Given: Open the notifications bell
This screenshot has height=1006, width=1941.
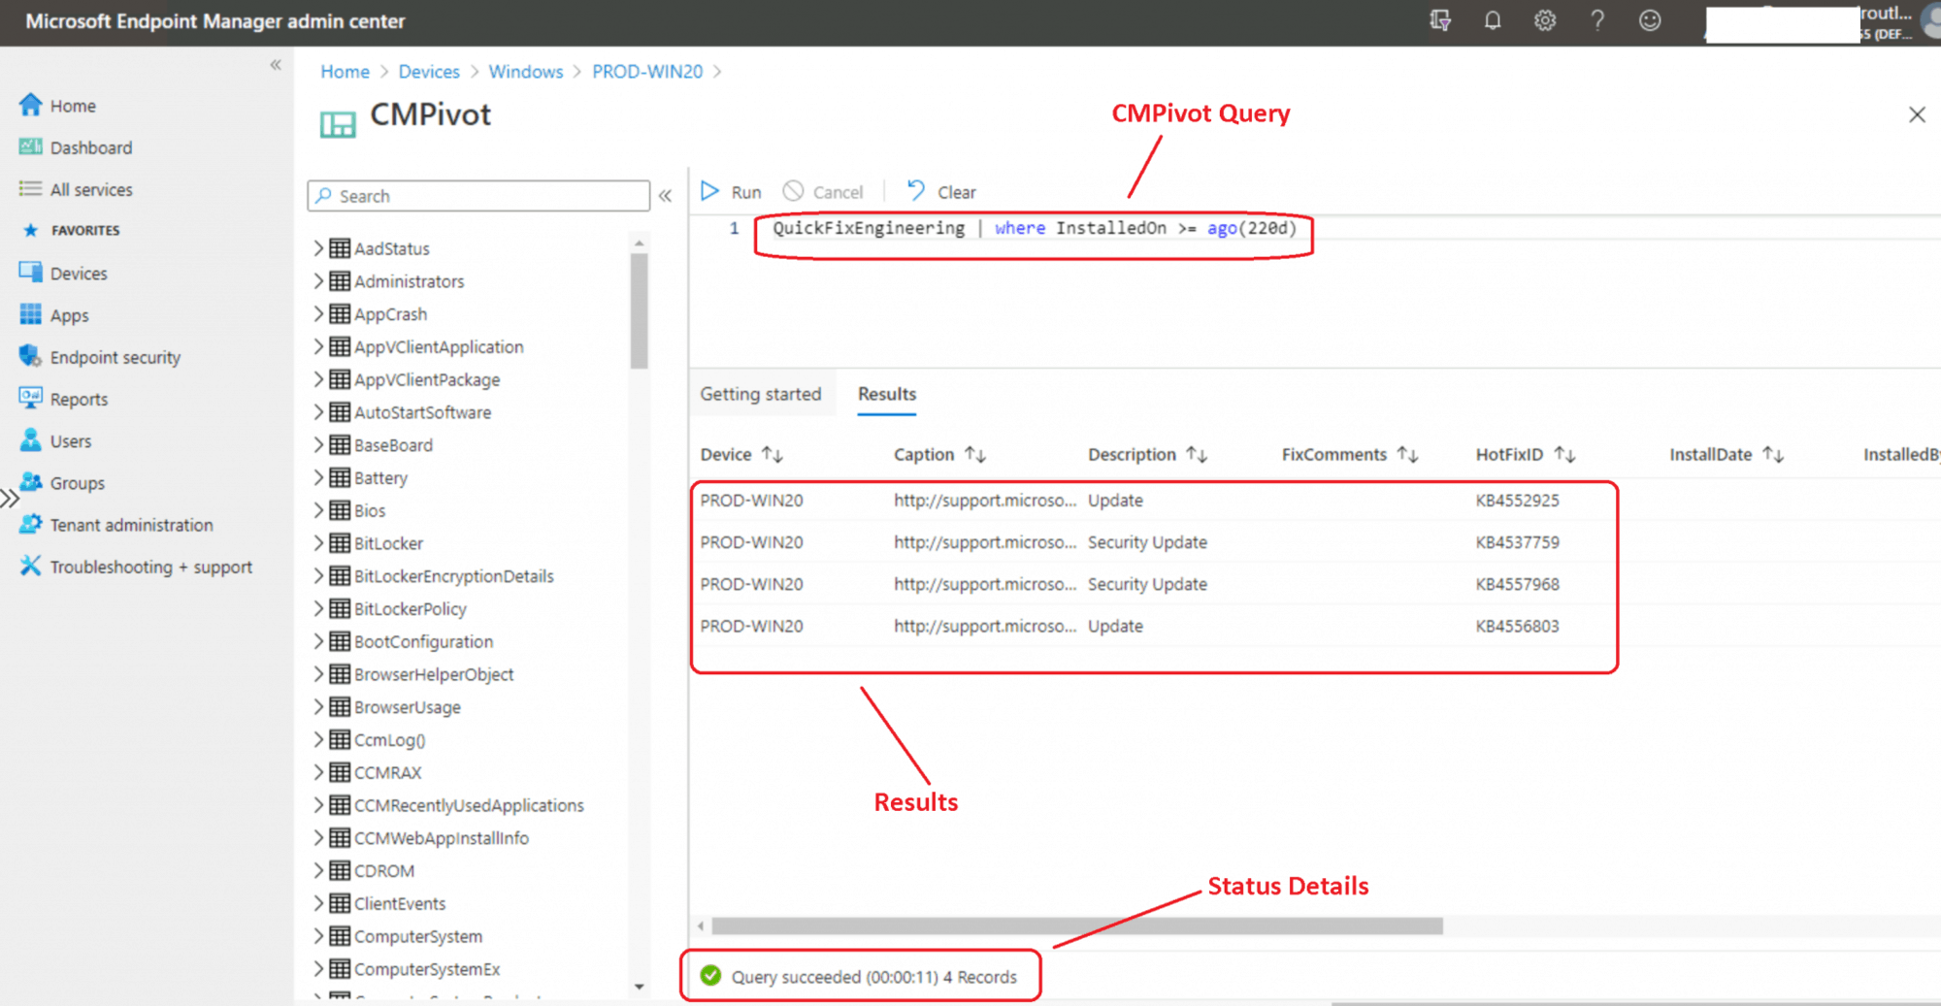Looking at the screenshot, I should 1493,20.
